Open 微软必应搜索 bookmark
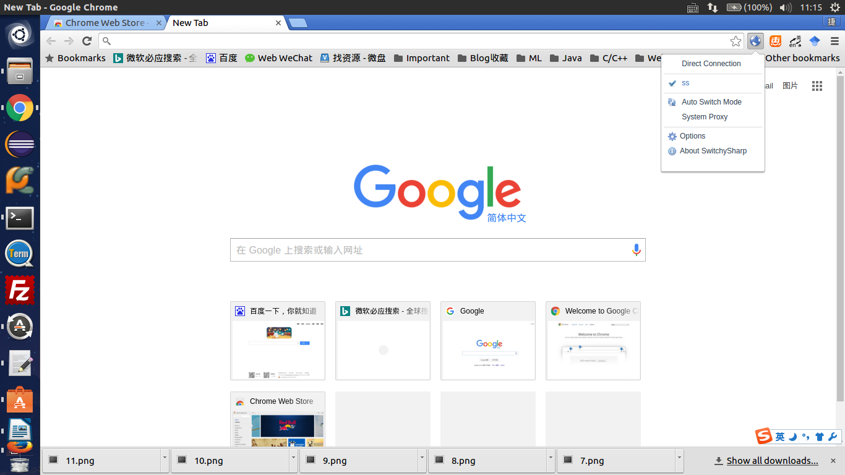 click(x=155, y=58)
